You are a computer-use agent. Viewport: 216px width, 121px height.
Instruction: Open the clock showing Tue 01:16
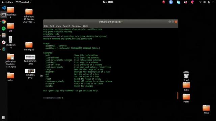pos(108,2)
